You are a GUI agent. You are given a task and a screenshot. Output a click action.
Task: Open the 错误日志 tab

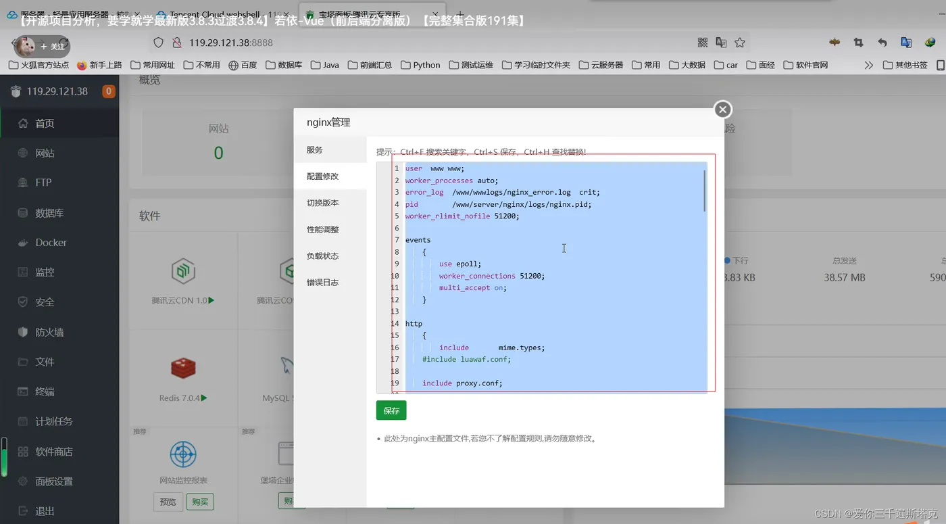pyautogui.click(x=330, y=282)
